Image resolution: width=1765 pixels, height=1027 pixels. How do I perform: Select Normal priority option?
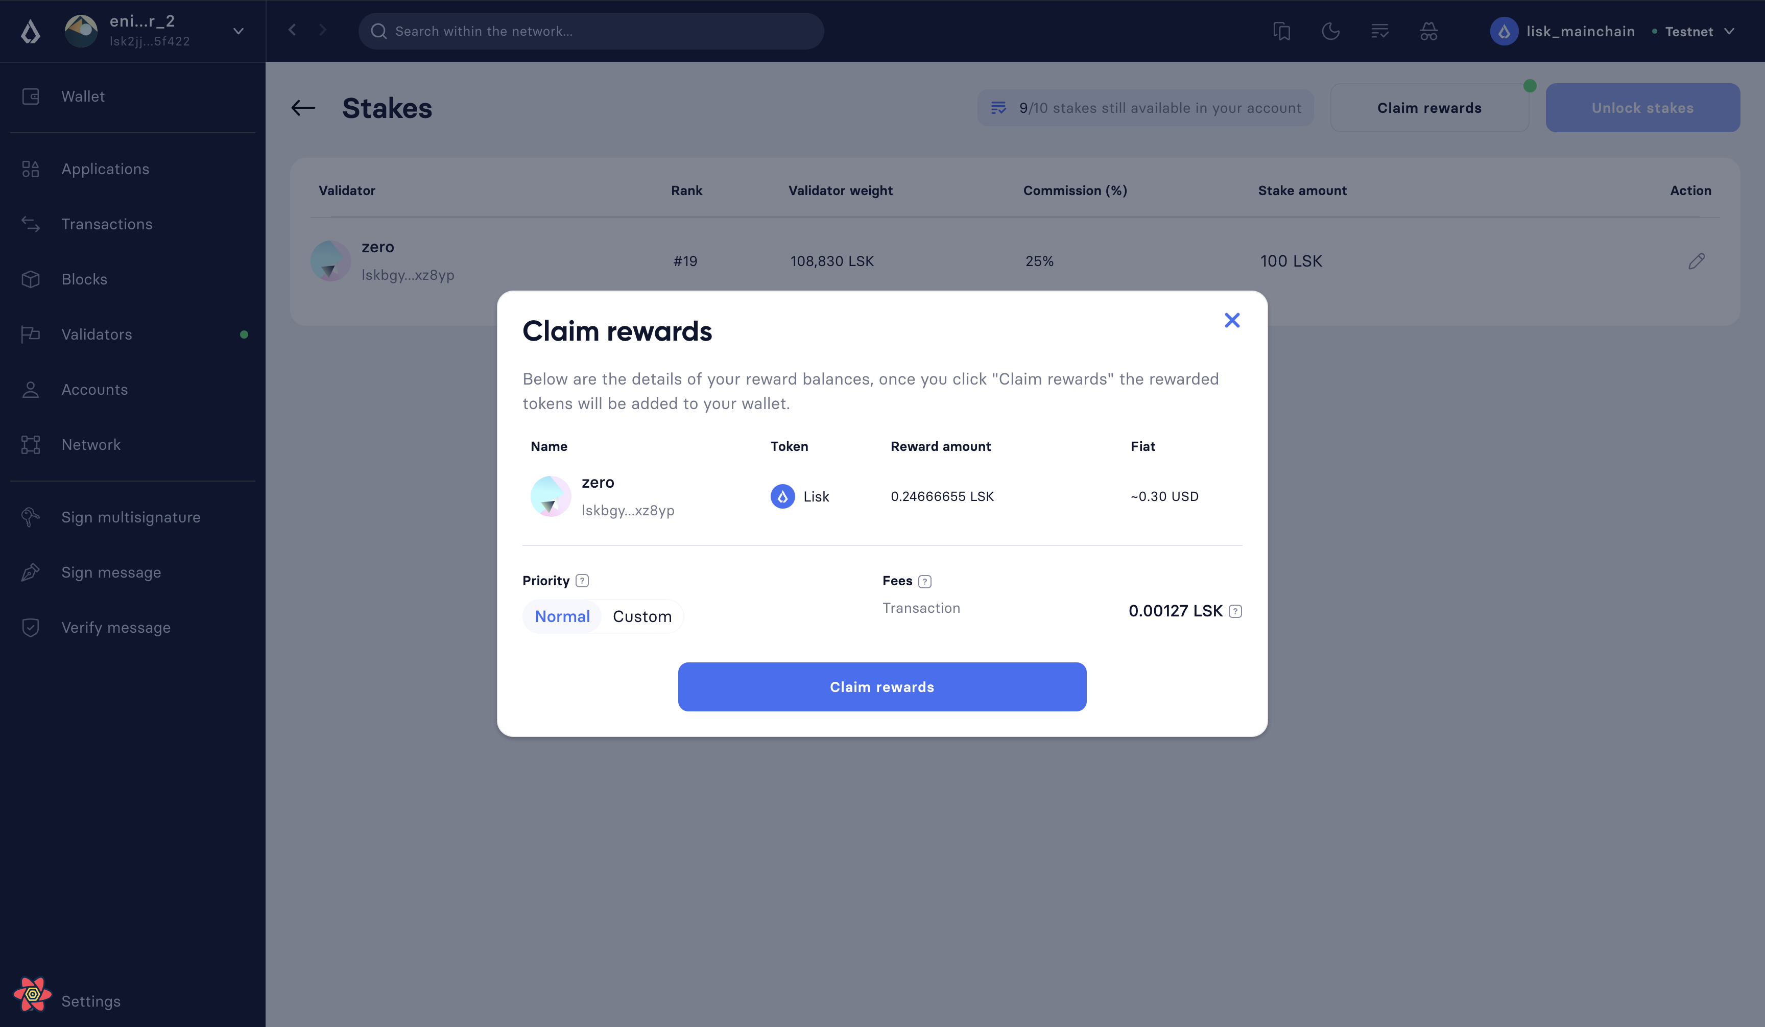click(562, 615)
